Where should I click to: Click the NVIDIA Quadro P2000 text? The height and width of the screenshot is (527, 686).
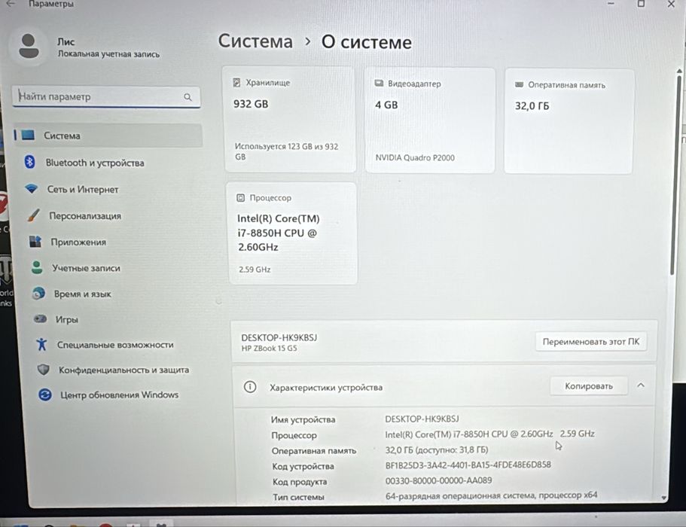click(415, 158)
